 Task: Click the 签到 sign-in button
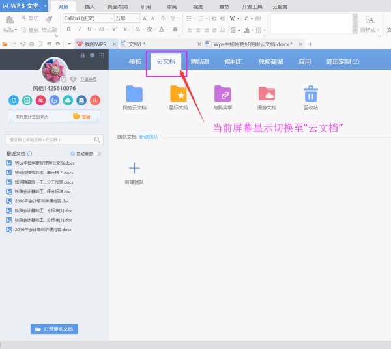click(x=81, y=117)
